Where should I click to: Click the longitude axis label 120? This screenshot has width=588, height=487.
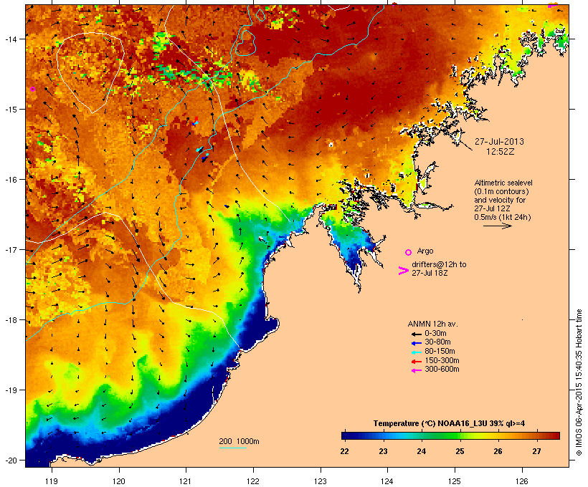click(x=119, y=481)
